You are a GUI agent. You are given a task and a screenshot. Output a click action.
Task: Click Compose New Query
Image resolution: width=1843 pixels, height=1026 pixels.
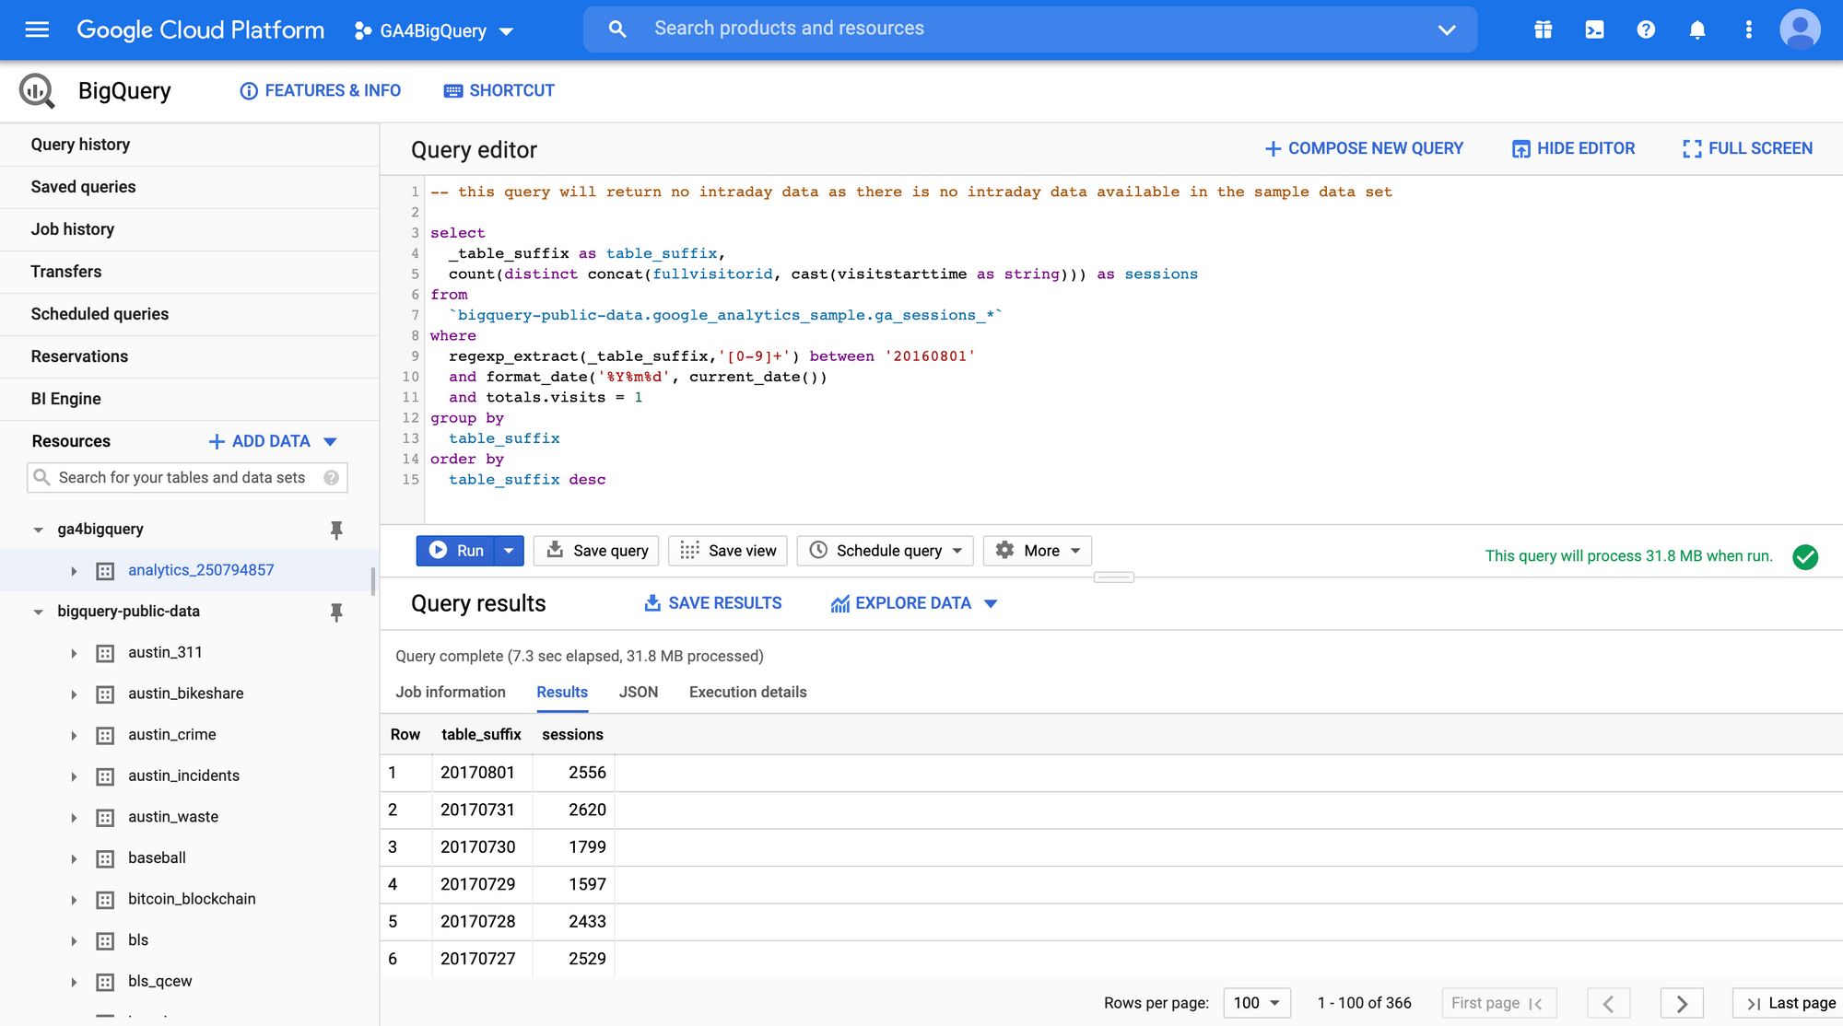[1364, 148]
